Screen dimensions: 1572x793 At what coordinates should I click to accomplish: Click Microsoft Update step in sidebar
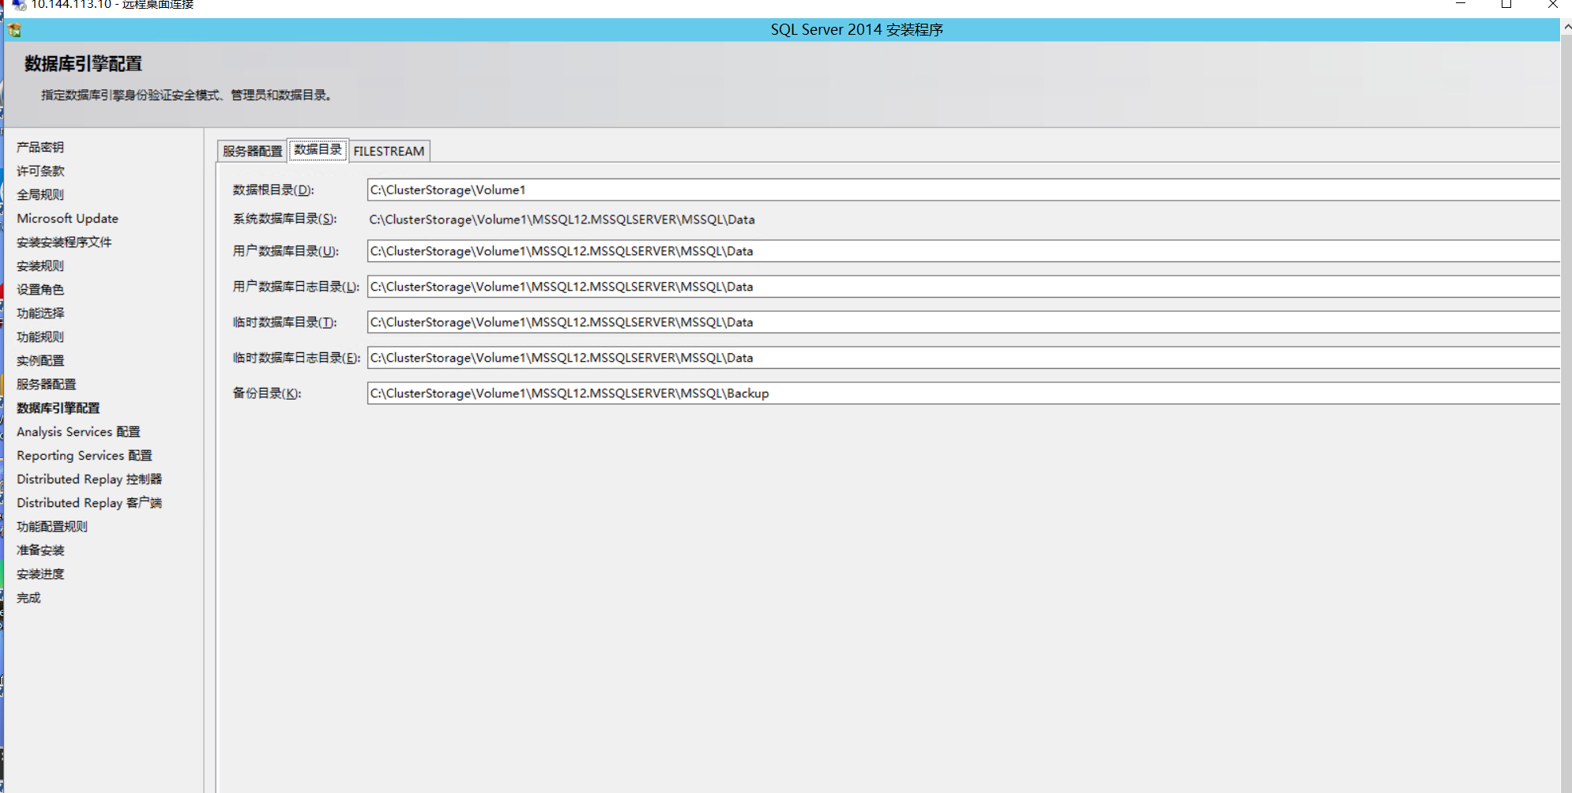coord(68,218)
